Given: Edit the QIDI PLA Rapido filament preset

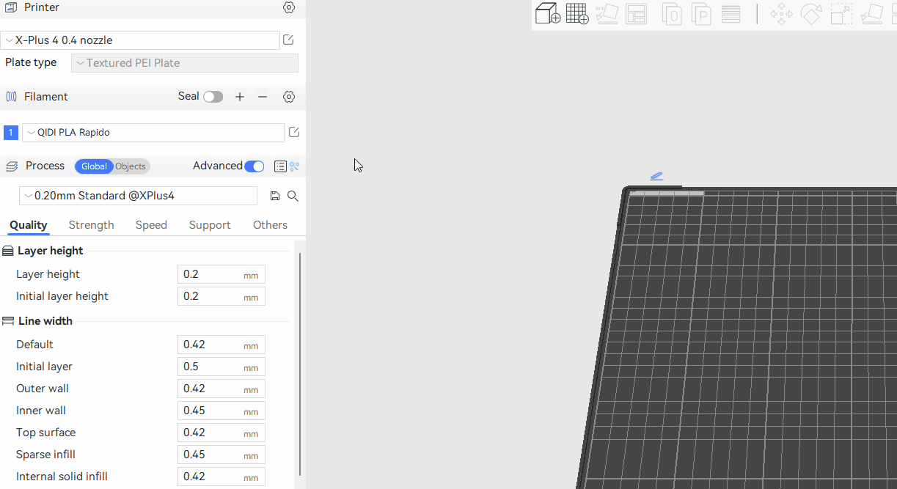Looking at the screenshot, I should (294, 133).
